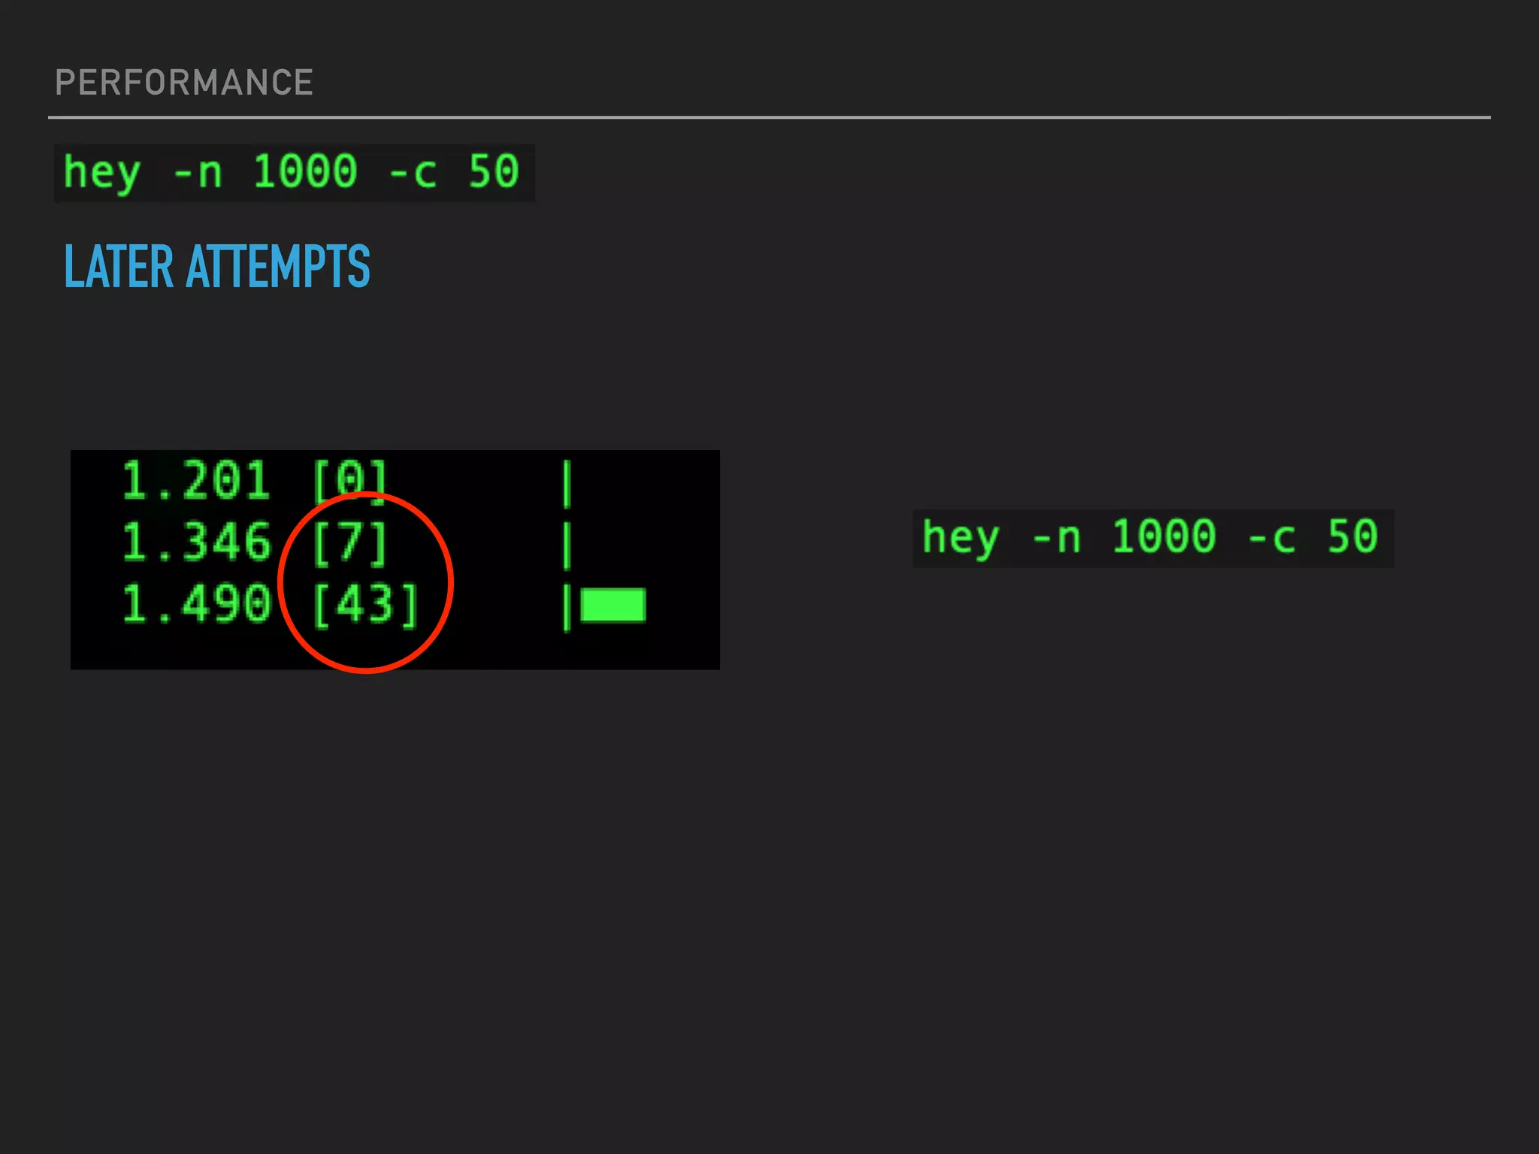Click '1000' in the right-side command box

coord(1163,536)
